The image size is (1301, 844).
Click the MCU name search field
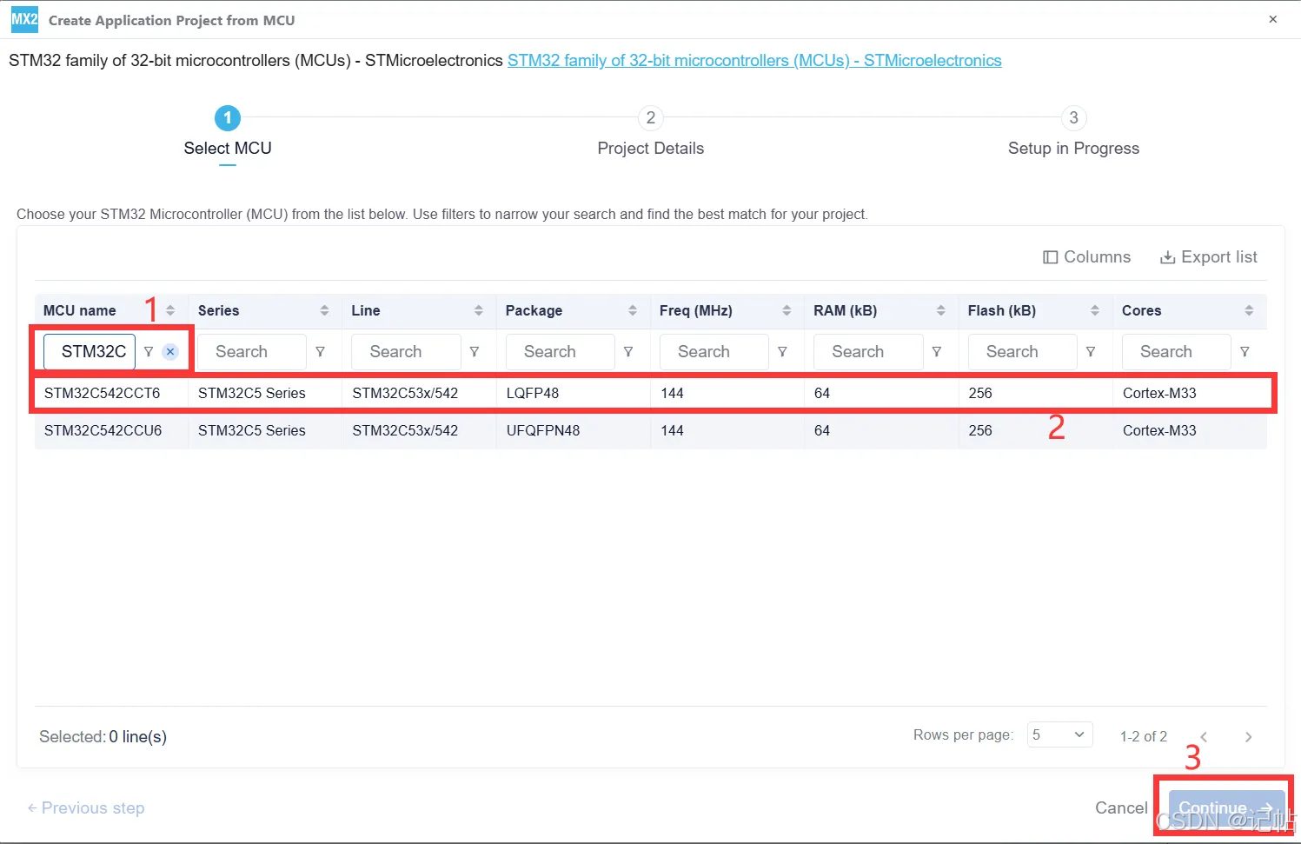tap(90, 352)
